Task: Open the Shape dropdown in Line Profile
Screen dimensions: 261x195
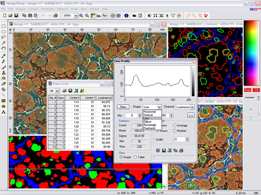Action: click(x=159, y=107)
